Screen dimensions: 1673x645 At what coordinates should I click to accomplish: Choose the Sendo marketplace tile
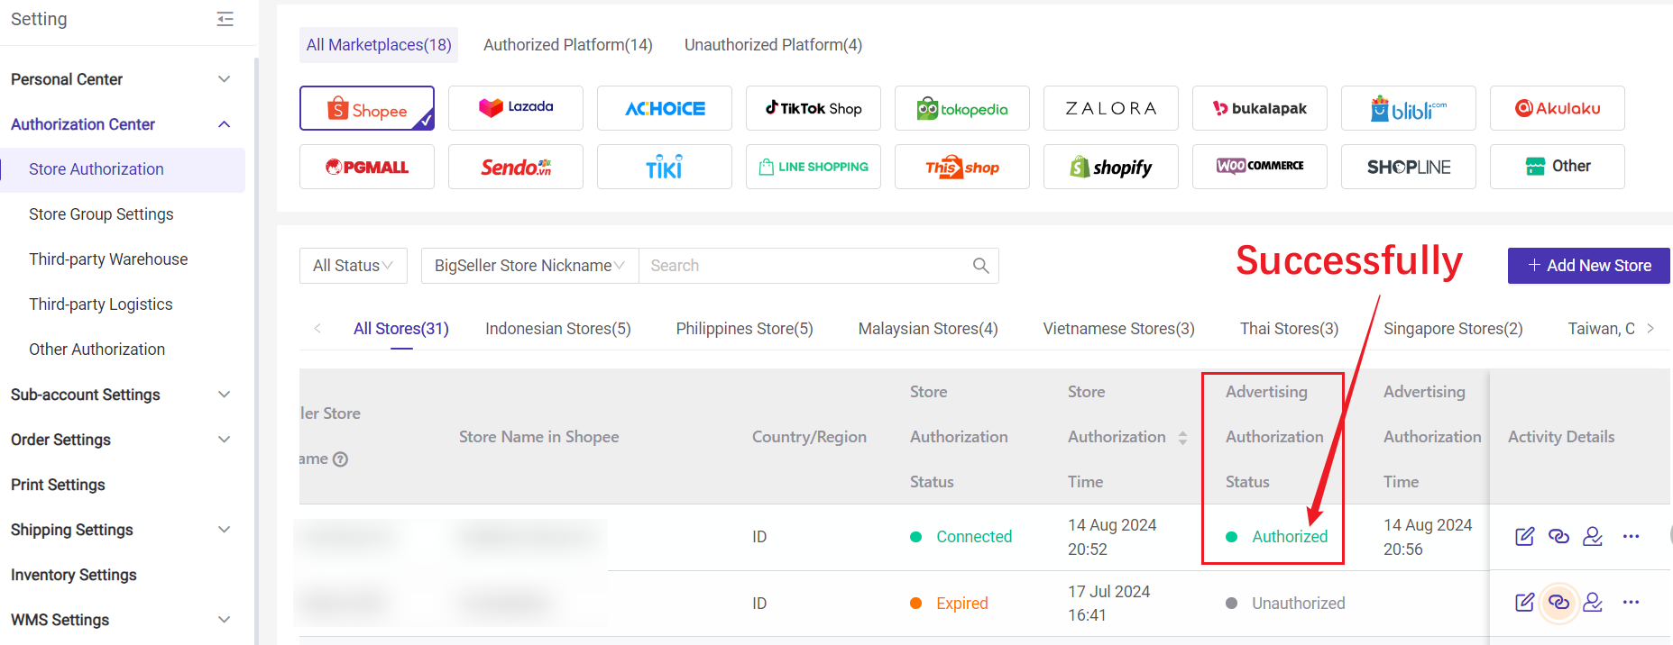click(516, 167)
